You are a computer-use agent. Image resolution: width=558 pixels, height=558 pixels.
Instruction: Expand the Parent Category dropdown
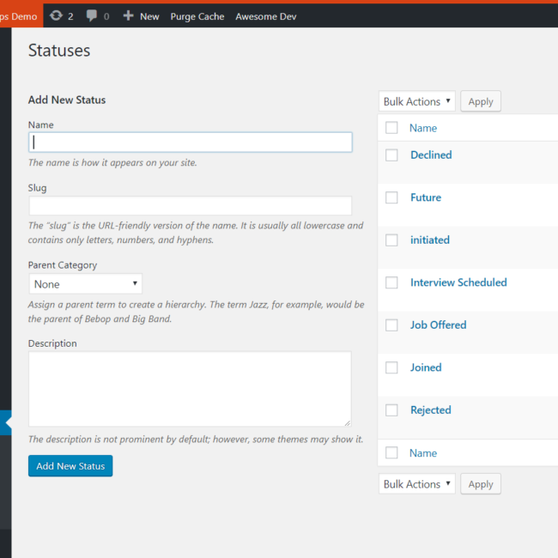point(85,284)
